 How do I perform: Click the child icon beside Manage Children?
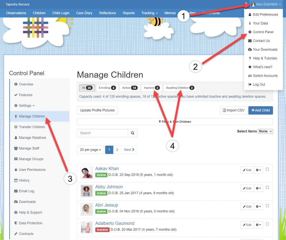pyautogui.click(x=16, y=116)
